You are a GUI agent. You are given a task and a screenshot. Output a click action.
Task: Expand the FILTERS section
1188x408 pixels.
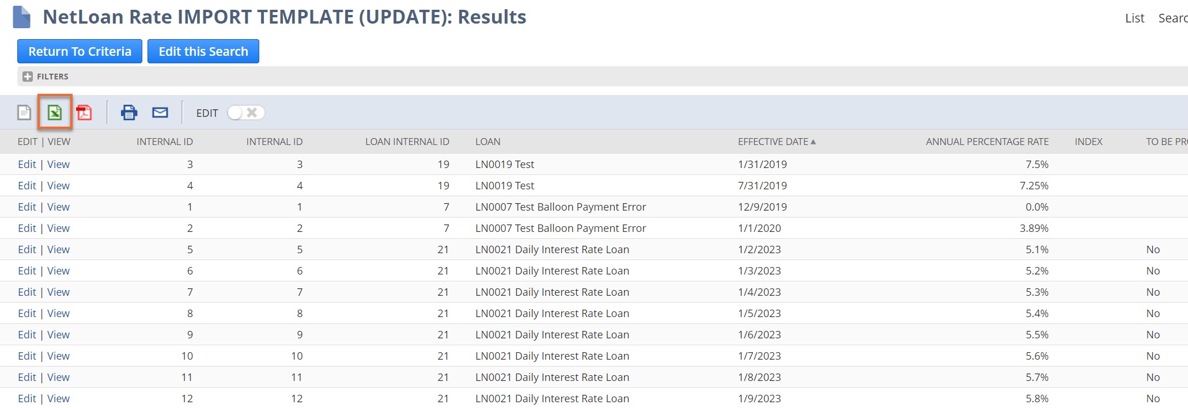point(28,77)
